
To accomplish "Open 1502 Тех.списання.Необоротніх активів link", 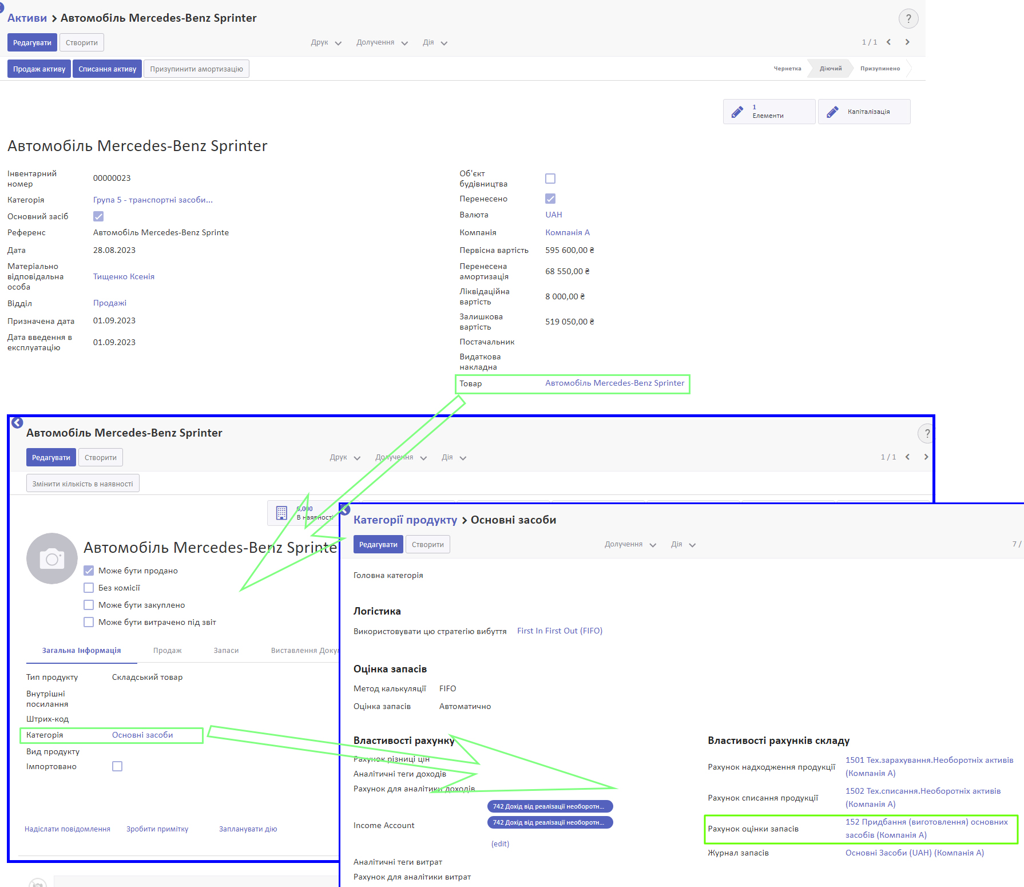I will (x=923, y=797).
